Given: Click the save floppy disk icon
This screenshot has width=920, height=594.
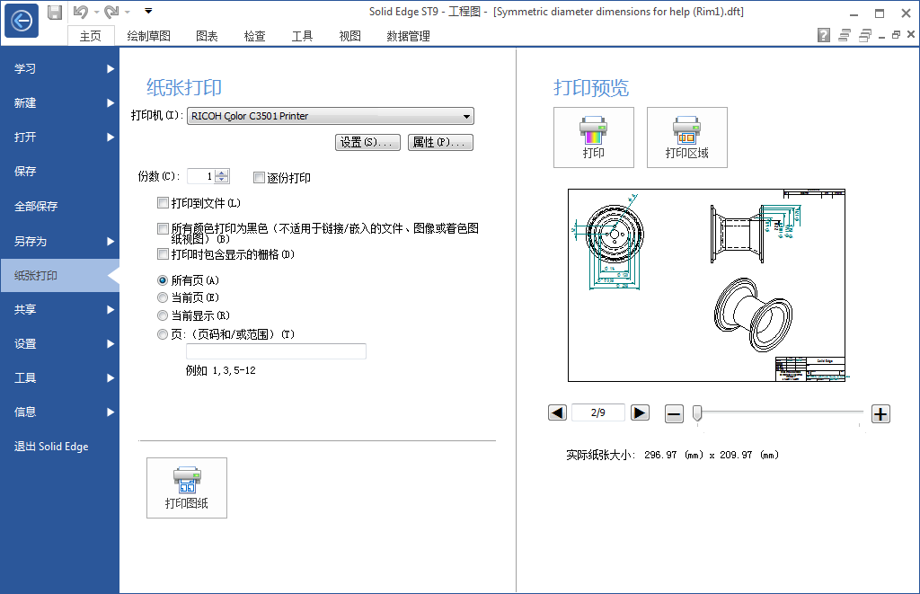Looking at the screenshot, I should coord(55,12).
